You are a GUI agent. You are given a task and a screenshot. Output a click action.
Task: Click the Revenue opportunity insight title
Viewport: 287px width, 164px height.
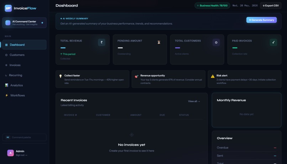point(153,76)
